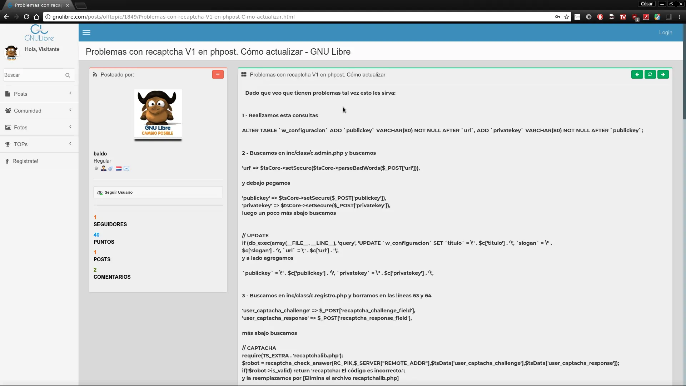The width and height of the screenshot is (686, 386).
Task: Reload the page with the browser refresh icon
Action: 26,17
